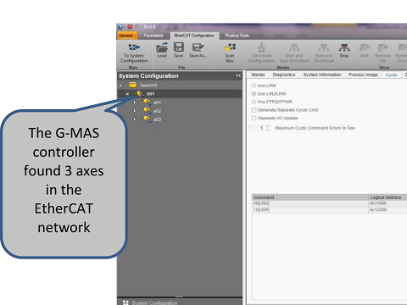Click the Save As icon
Viewport: 407px width, 305px height.
[x=198, y=47]
